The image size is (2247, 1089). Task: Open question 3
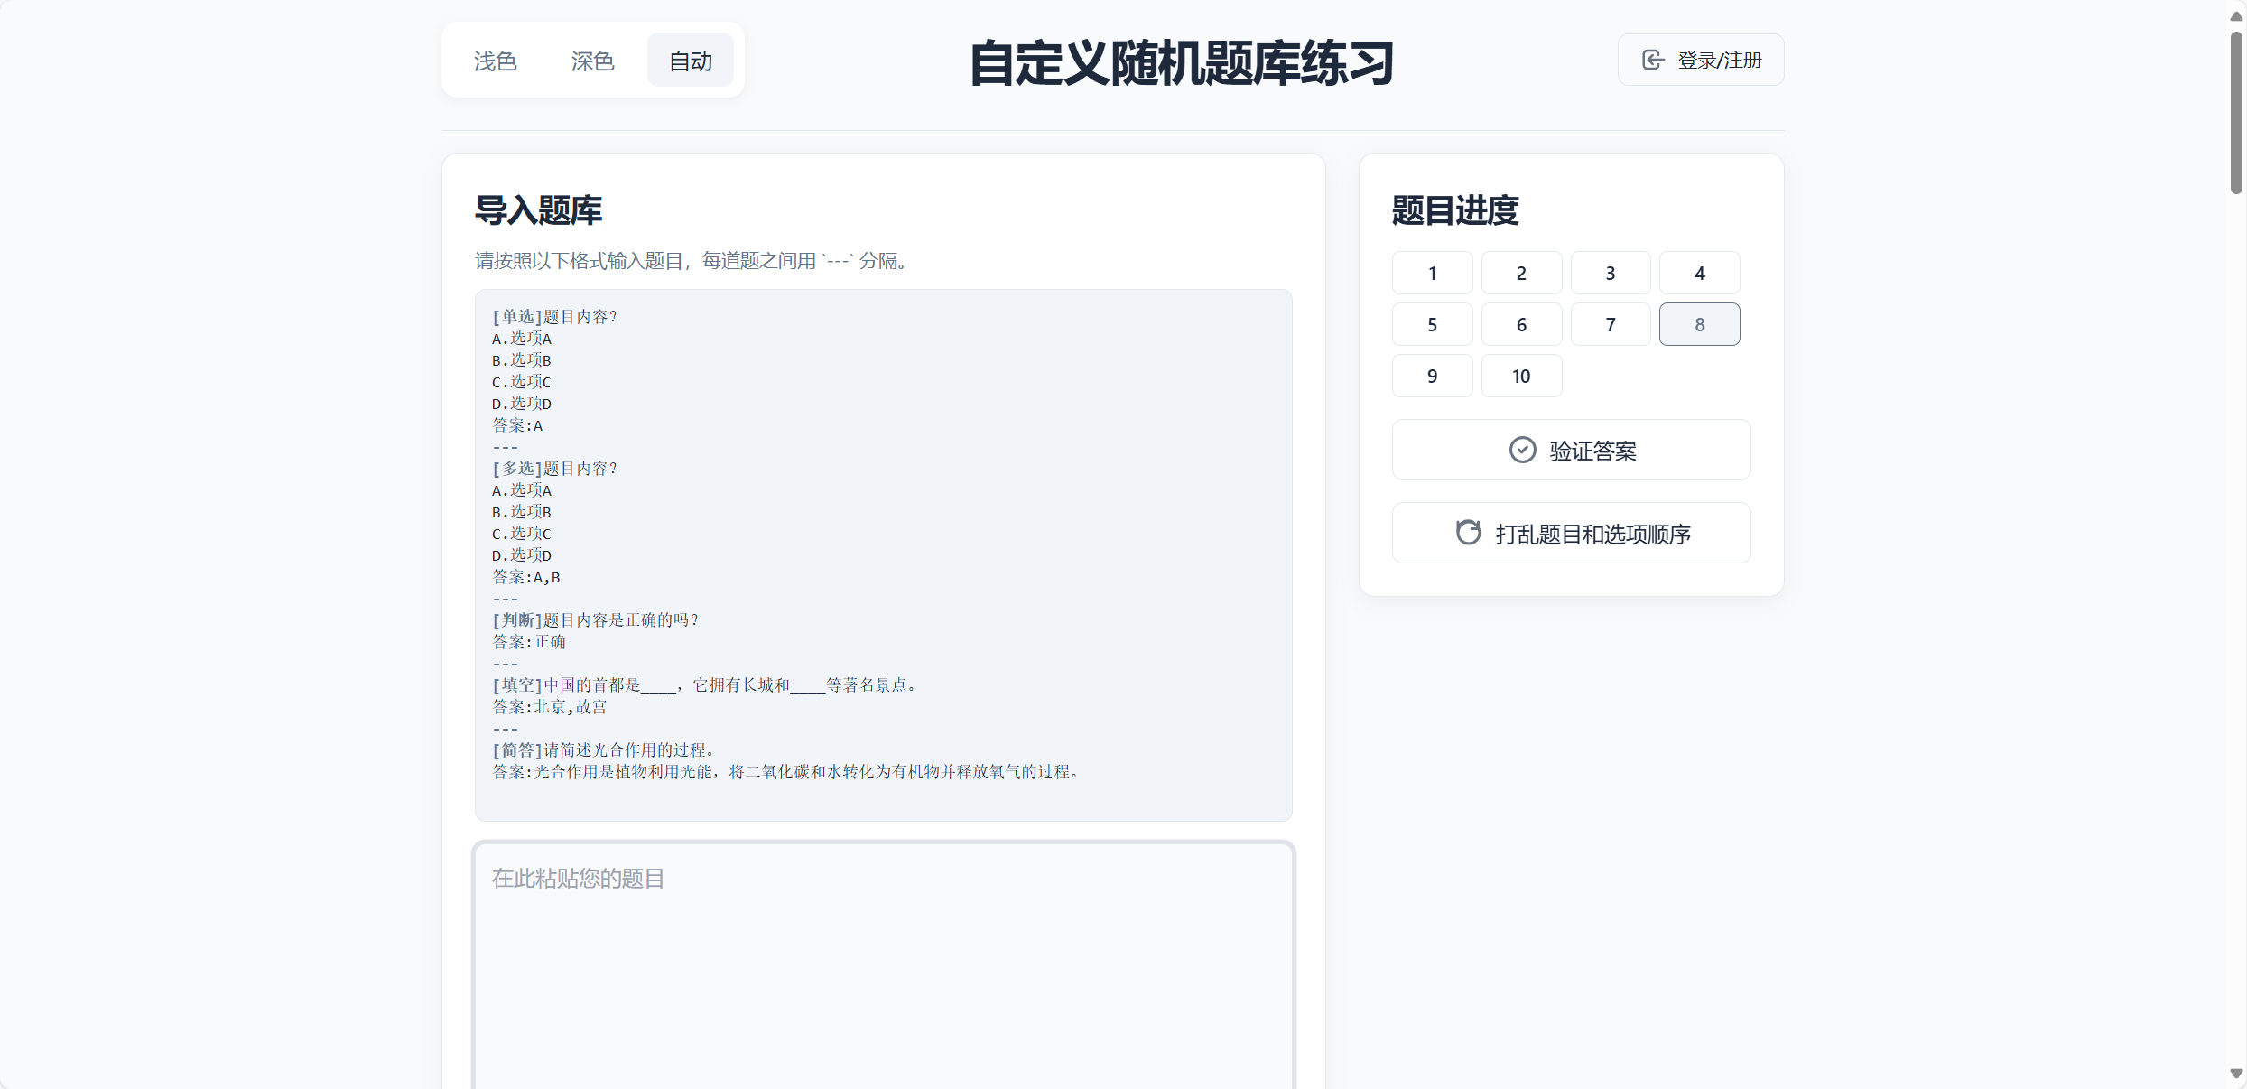[1610, 274]
